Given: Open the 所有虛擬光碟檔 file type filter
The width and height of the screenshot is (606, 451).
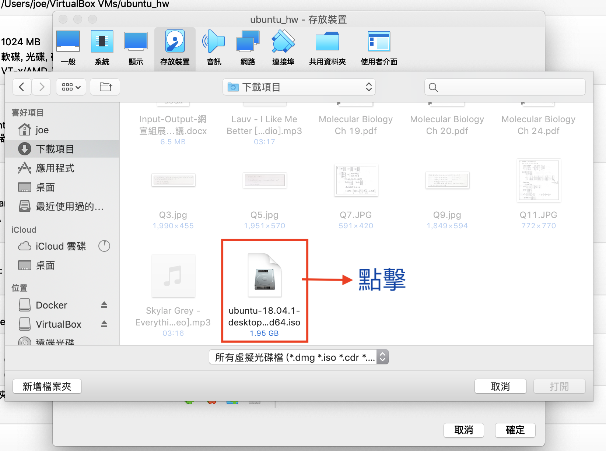Looking at the screenshot, I should point(299,357).
